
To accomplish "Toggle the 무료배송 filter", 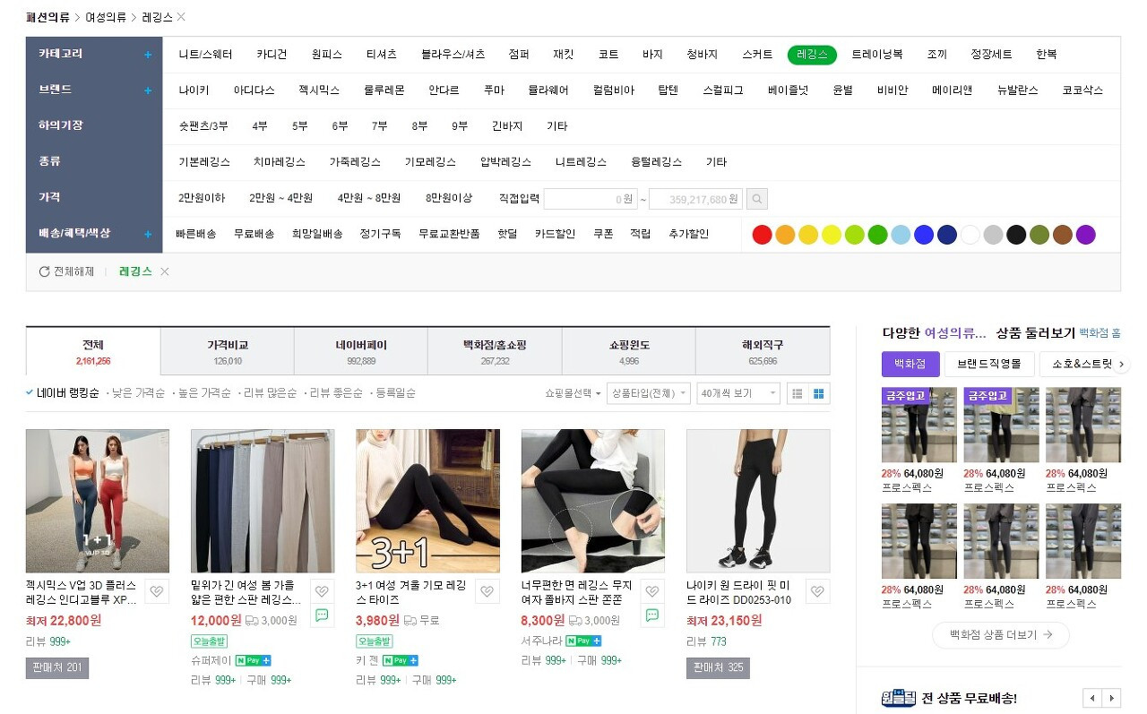I will click(254, 235).
